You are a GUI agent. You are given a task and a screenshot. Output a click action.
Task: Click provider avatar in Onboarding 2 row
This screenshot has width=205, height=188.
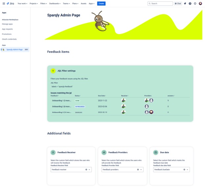(x=146, y=106)
